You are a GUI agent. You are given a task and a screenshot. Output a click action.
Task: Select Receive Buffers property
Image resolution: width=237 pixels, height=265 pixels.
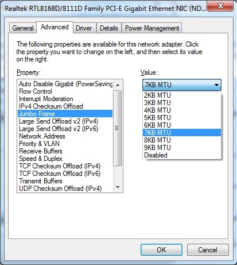pos(65,151)
